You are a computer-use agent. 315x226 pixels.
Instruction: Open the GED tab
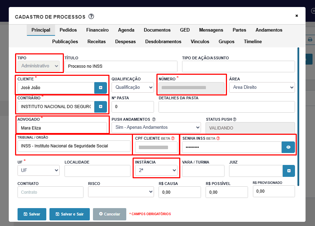pyautogui.click(x=185, y=30)
